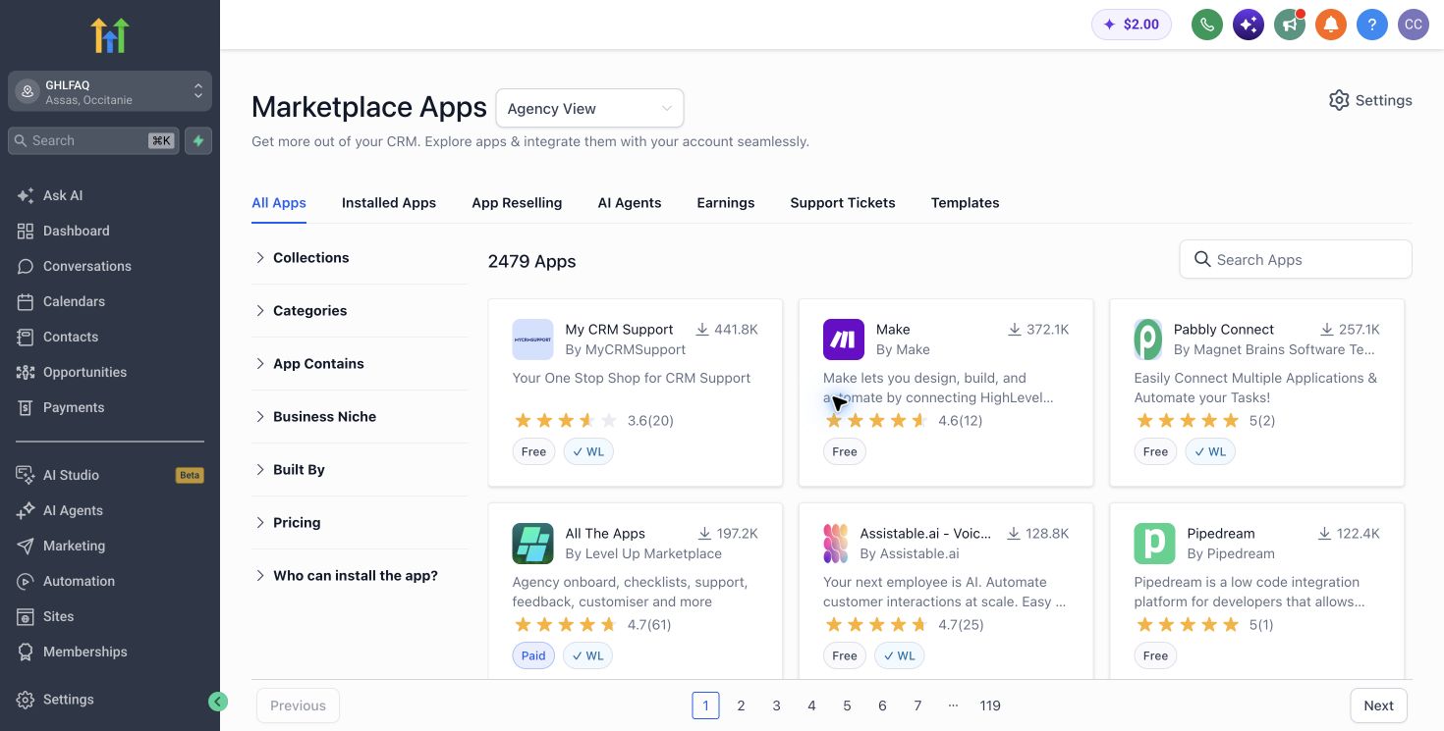Open AI Studio in the sidebar
1444x731 pixels.
110,475
